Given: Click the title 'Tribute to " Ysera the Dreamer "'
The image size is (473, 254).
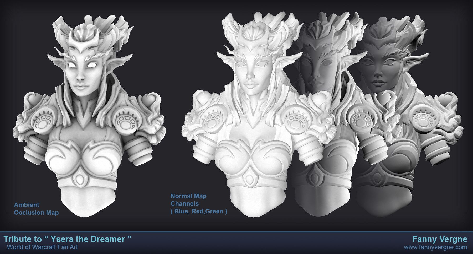Looking at the screenshot, I should coord(67,239).
